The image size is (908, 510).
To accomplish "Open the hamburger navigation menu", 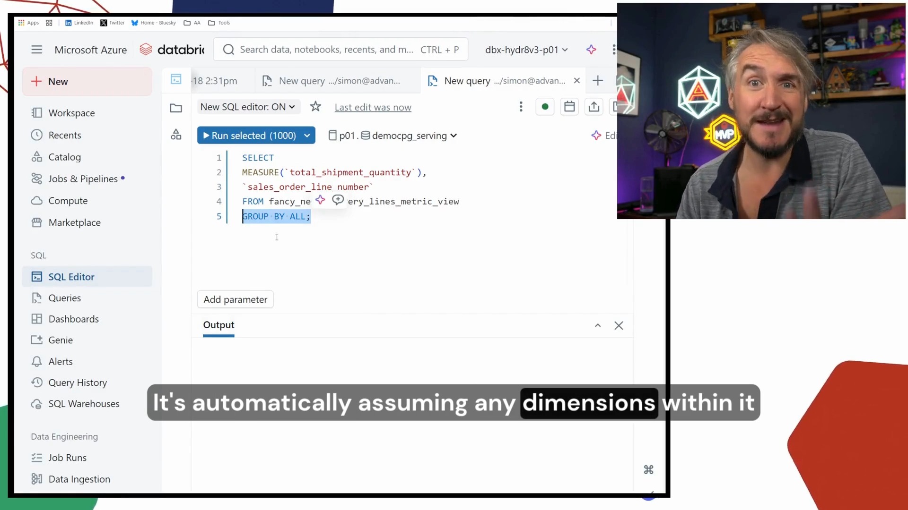I will pos(37,50).
